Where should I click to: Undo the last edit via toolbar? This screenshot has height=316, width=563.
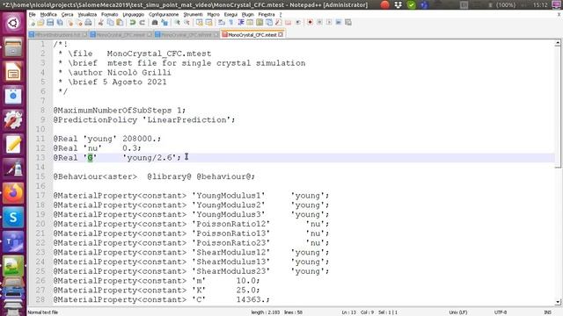pyautogui.click(x=133, y=23)
